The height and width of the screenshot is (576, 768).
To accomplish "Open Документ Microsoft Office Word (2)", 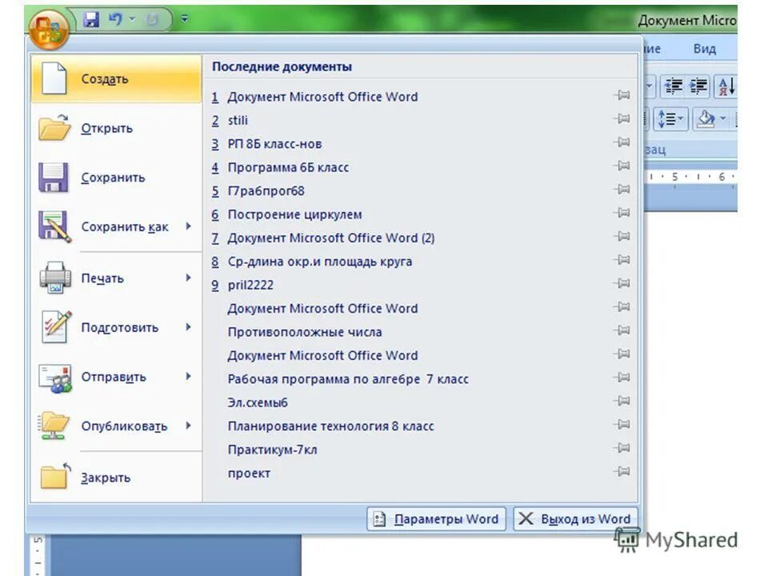I will click(420, 238).
